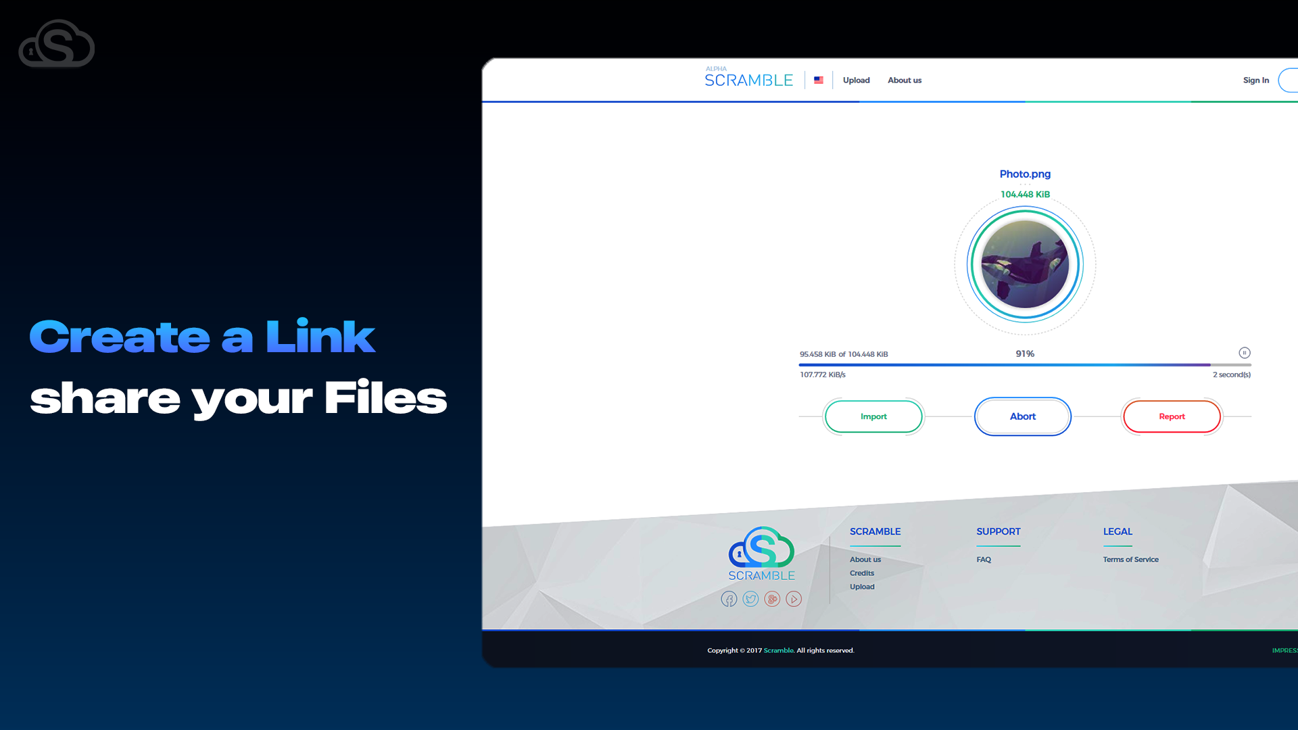The height and width of the screenshot is (730, 1298).
Task: Click the red Report button
Action: coord(1172,416)
